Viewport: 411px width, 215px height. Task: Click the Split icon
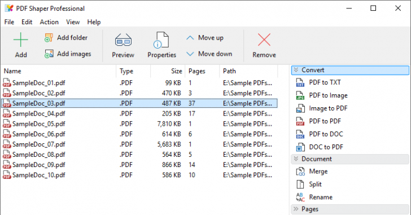pos(300,185)
